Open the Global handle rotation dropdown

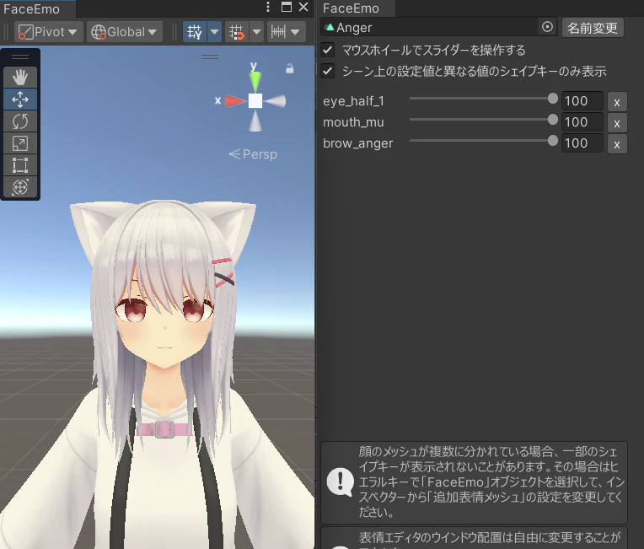[124, 32]
